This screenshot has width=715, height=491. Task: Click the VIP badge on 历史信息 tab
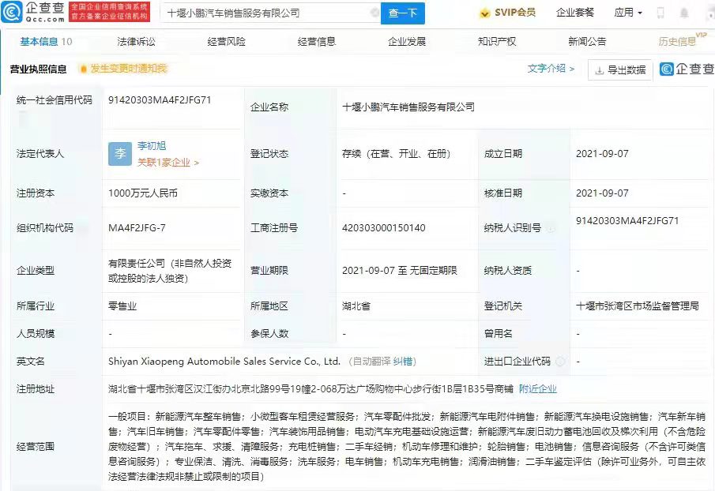point(701,36)
